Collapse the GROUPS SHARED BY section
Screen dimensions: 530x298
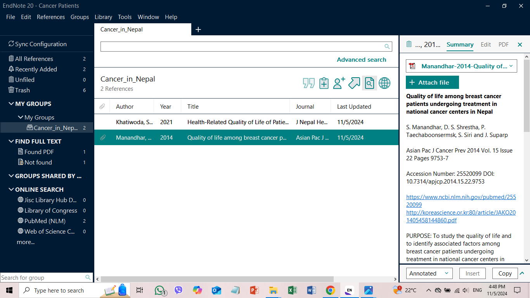tap(11, 176)
